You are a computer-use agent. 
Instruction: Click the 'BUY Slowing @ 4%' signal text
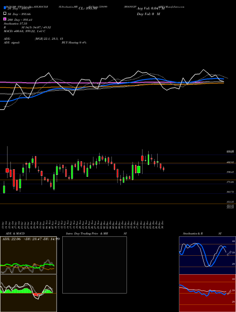(74, 43)
